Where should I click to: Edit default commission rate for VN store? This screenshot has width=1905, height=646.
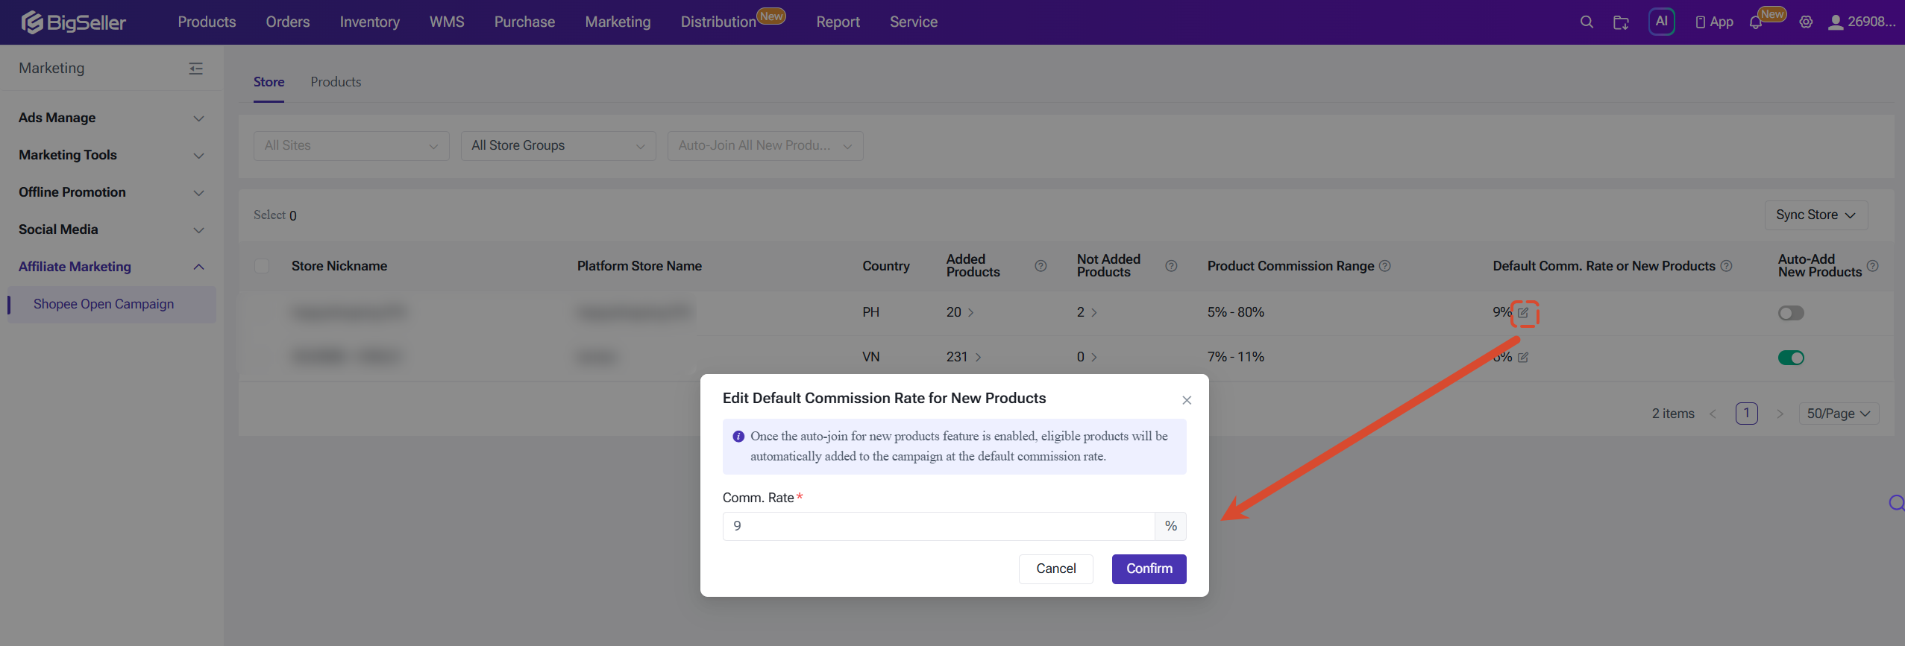click(x=1524, y=358)
